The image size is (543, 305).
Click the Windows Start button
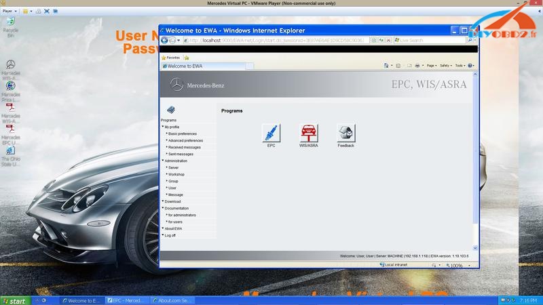coord(14,300)
